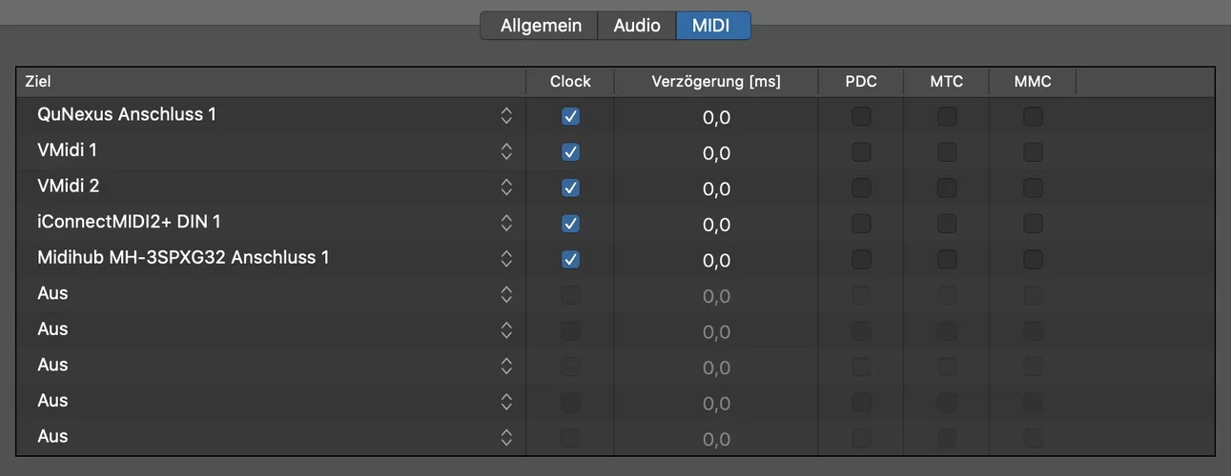Open the QuNexus Anschluss 1 destination dropdown
1231x476 pixels.
[506, 115]
